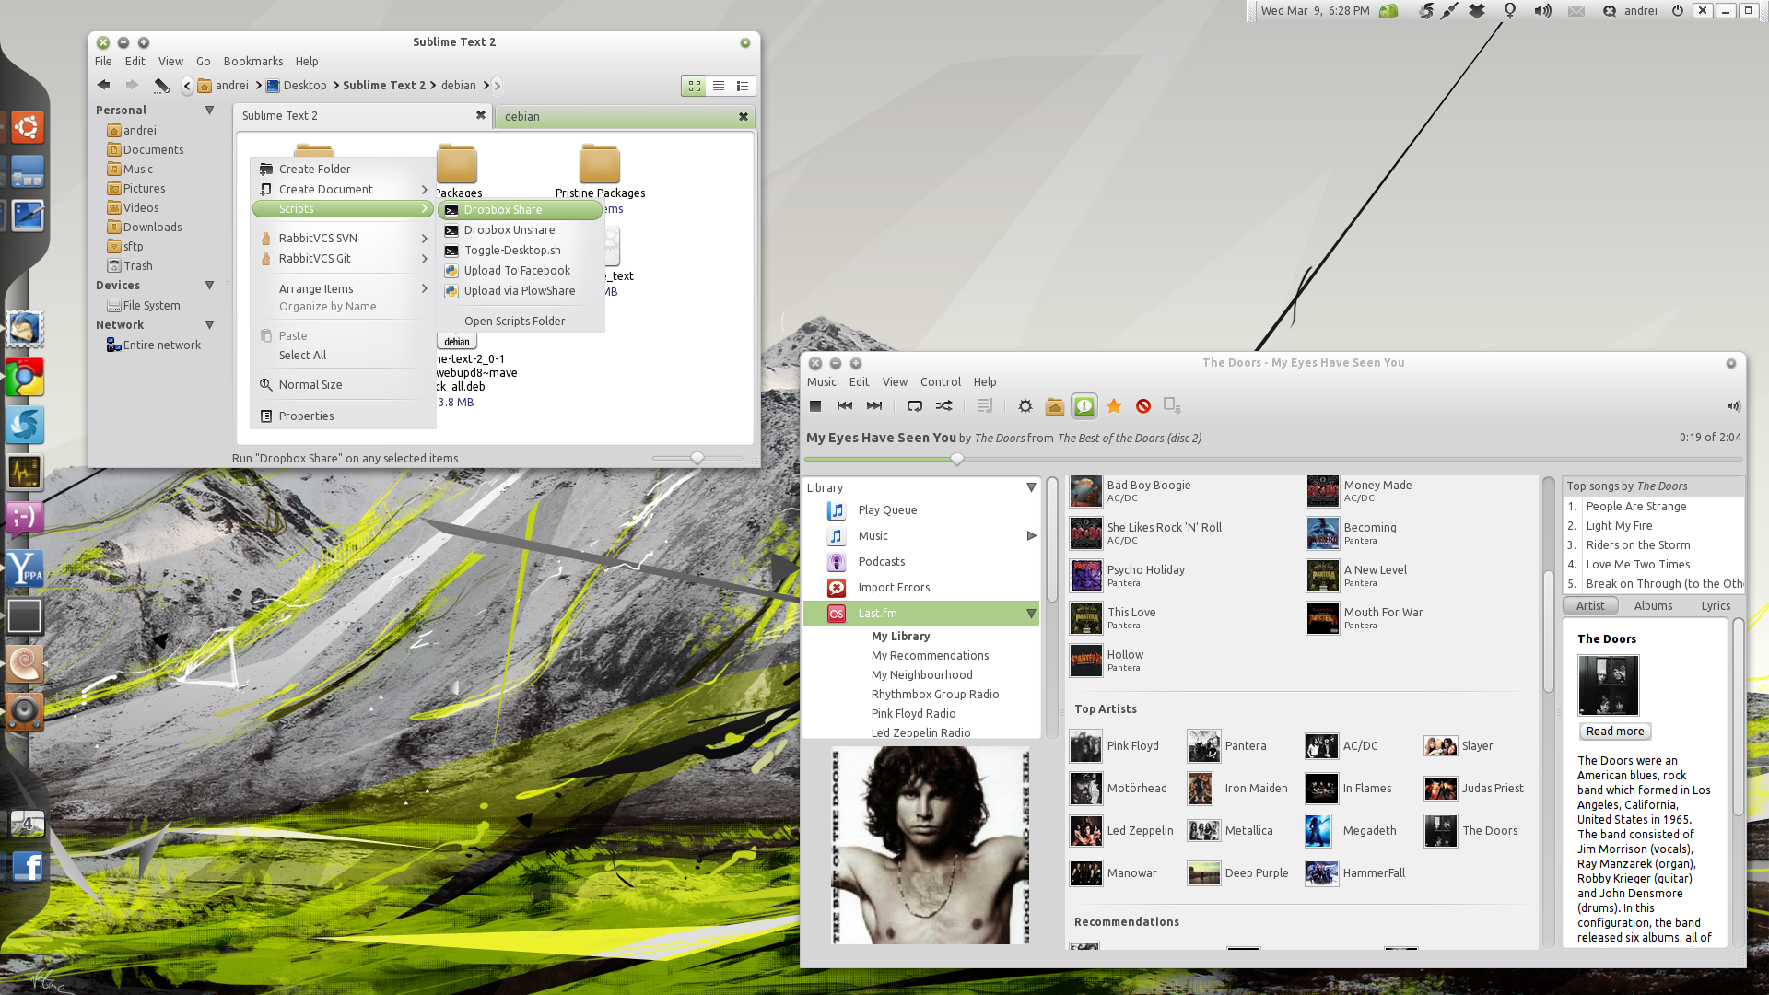1769x995 pixels.
Task: Open Dropbox indicator in top panel
Action: (x=1477, y=11)
